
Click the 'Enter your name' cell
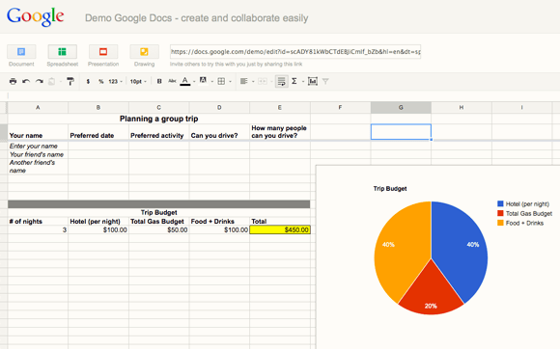click(38, 146)
